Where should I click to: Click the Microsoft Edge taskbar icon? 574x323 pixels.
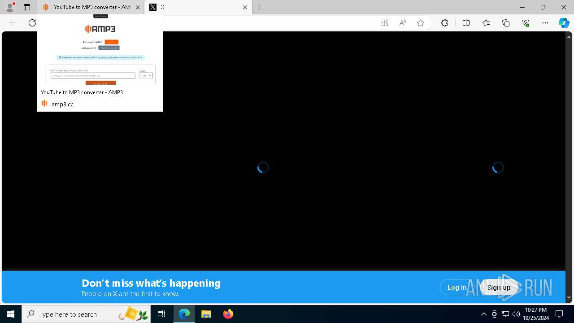184,314
